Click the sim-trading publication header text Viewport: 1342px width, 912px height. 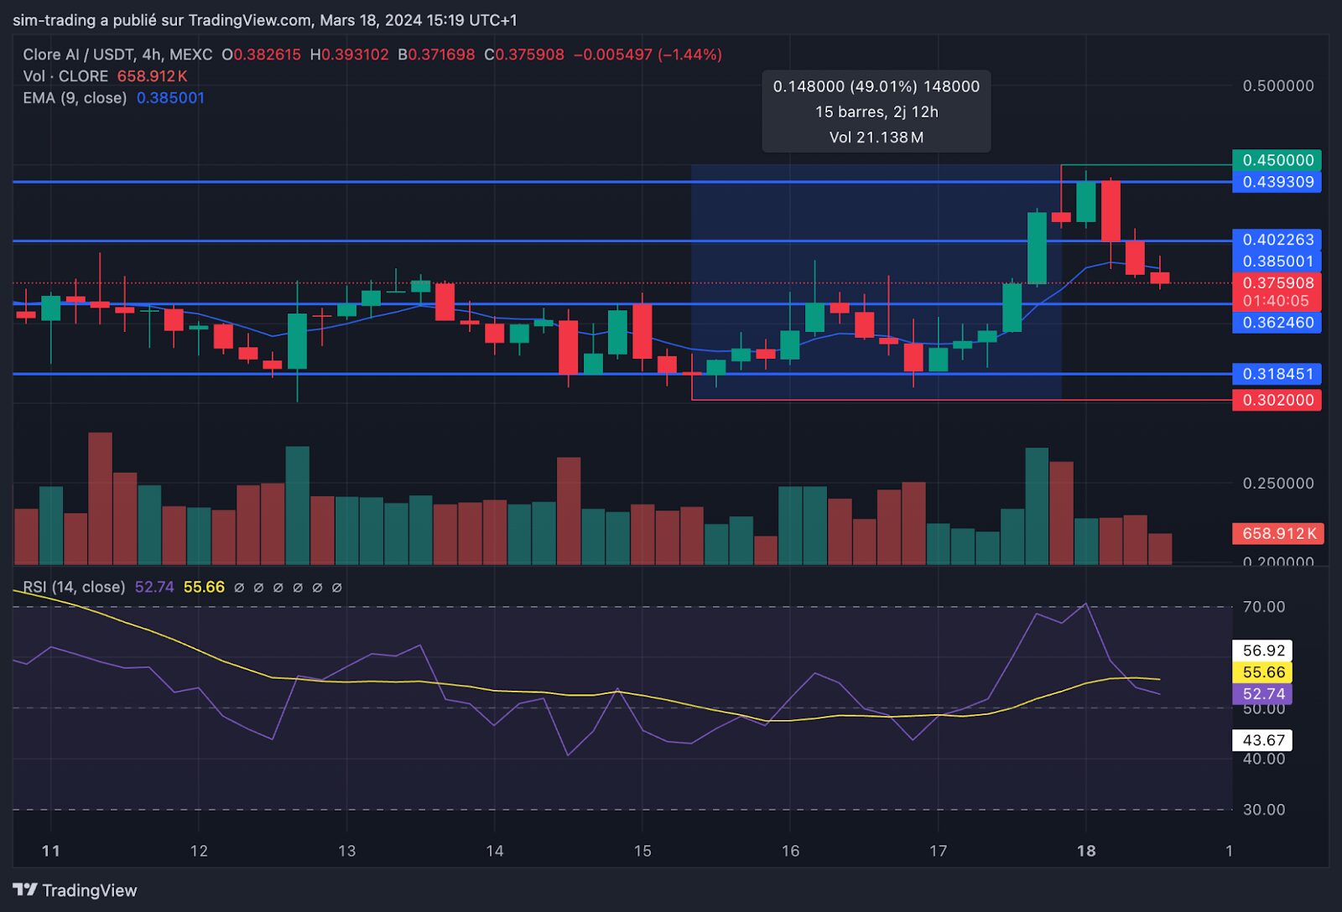265,20
